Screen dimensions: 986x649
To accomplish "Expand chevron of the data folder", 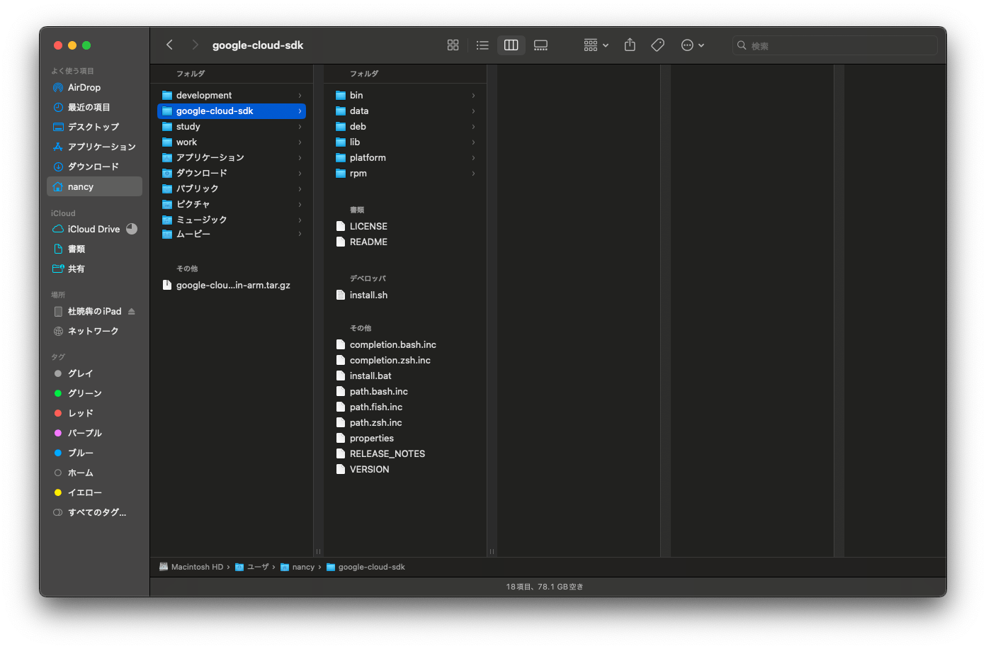I will [473, 111].
